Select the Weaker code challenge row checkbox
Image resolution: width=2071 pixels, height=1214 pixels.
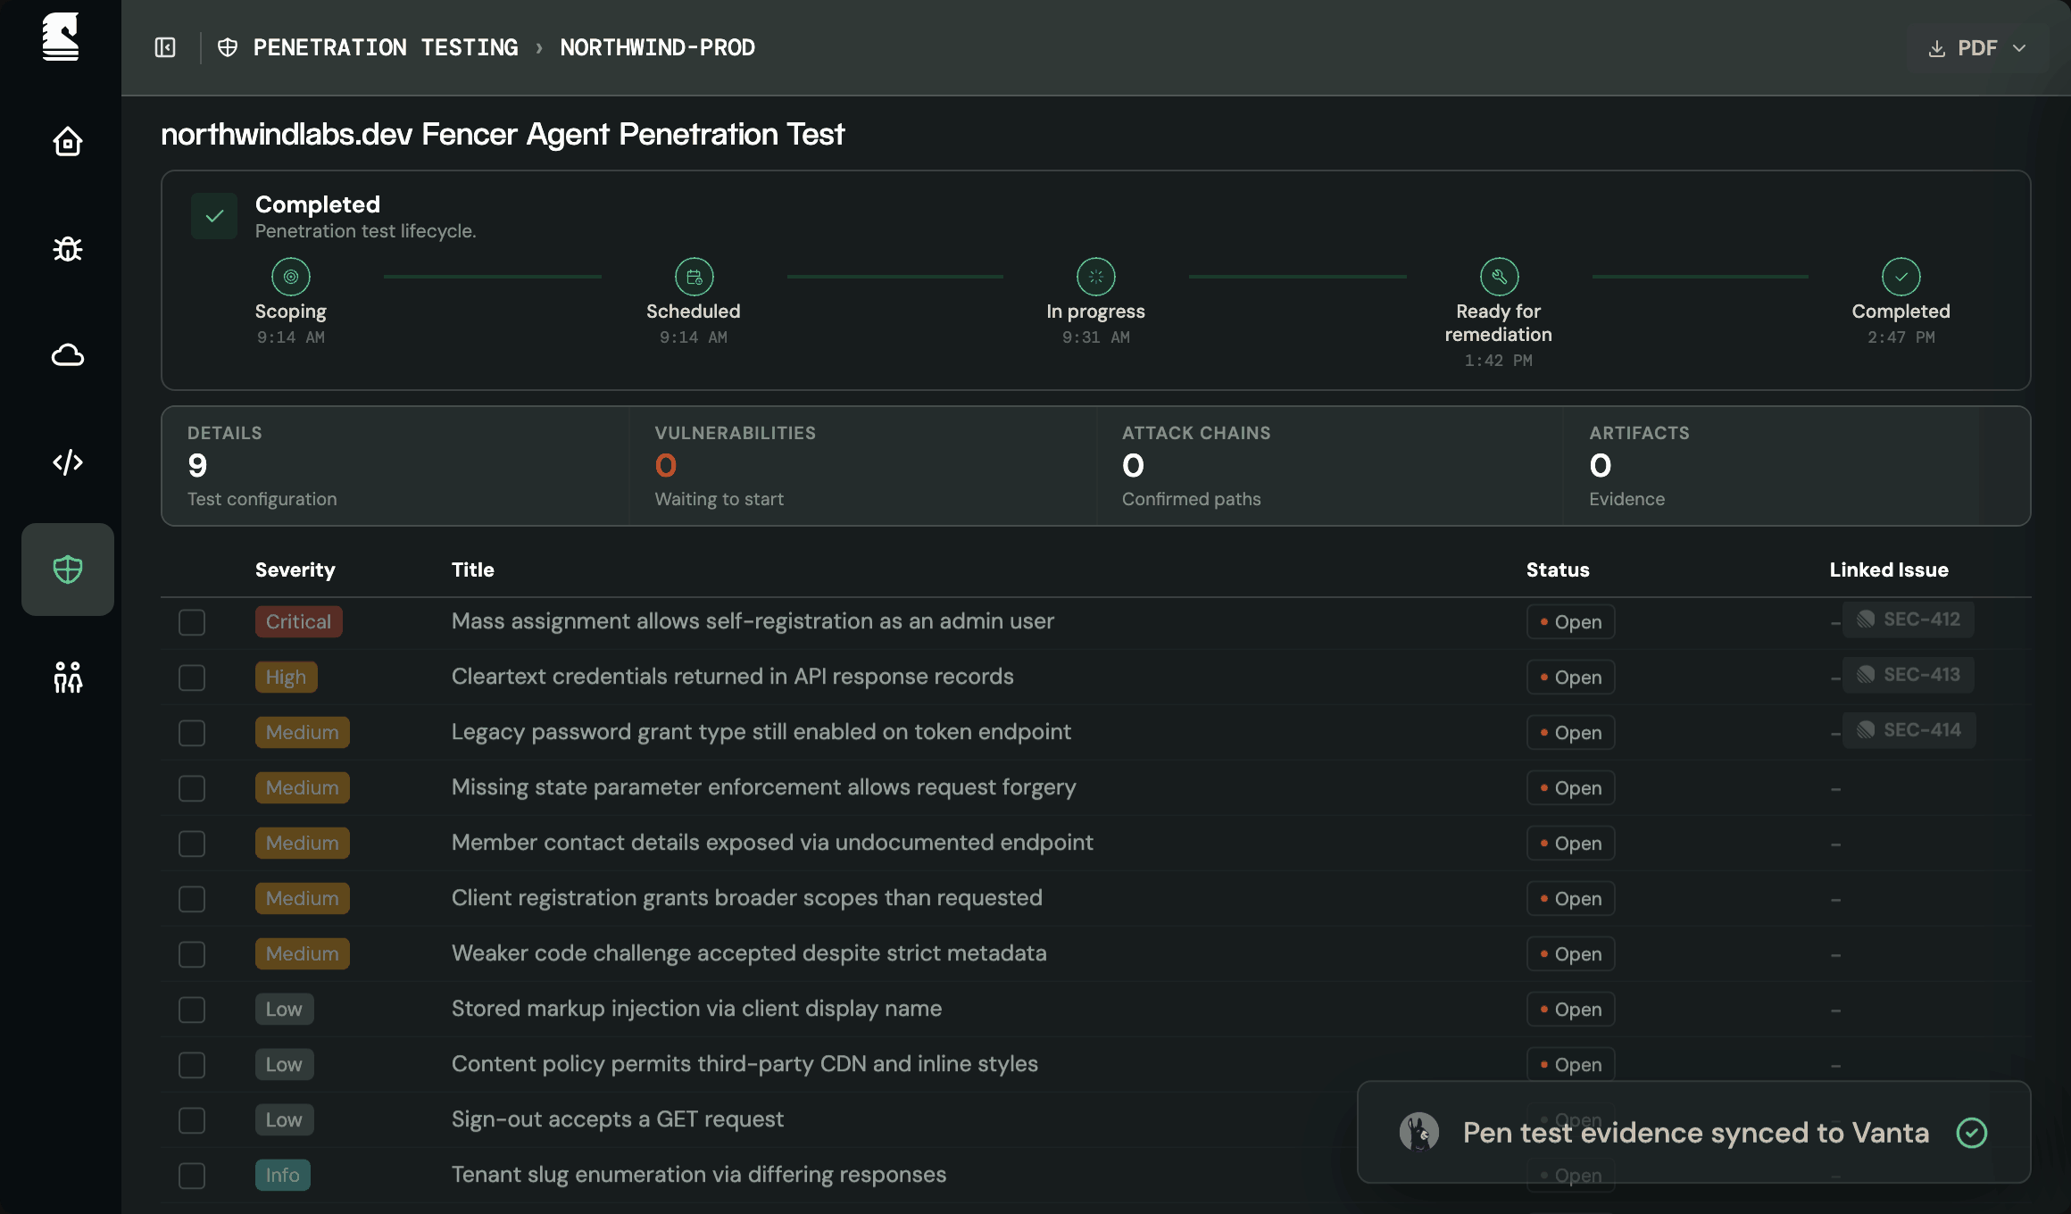(x=192, y=954)
